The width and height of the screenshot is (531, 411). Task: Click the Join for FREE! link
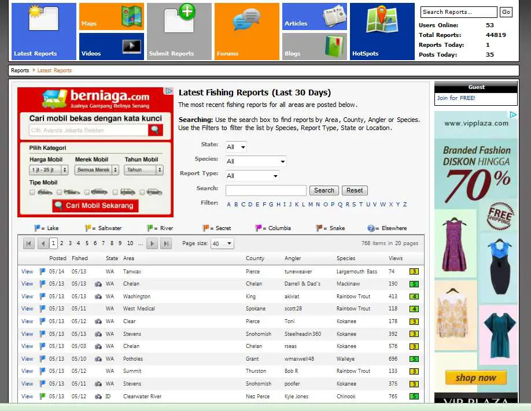coord(456,98)
